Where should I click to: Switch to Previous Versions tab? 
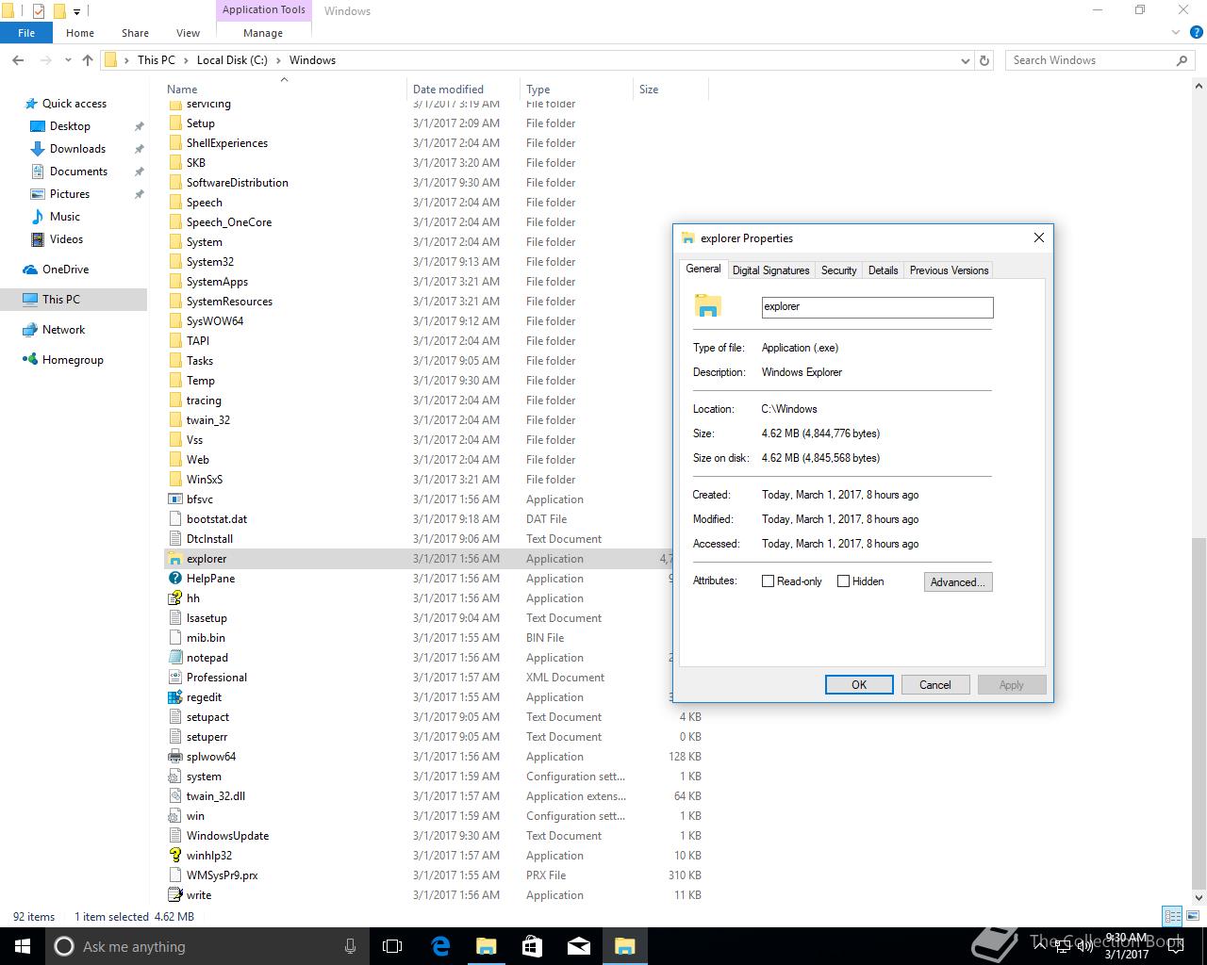click(949, 270)
